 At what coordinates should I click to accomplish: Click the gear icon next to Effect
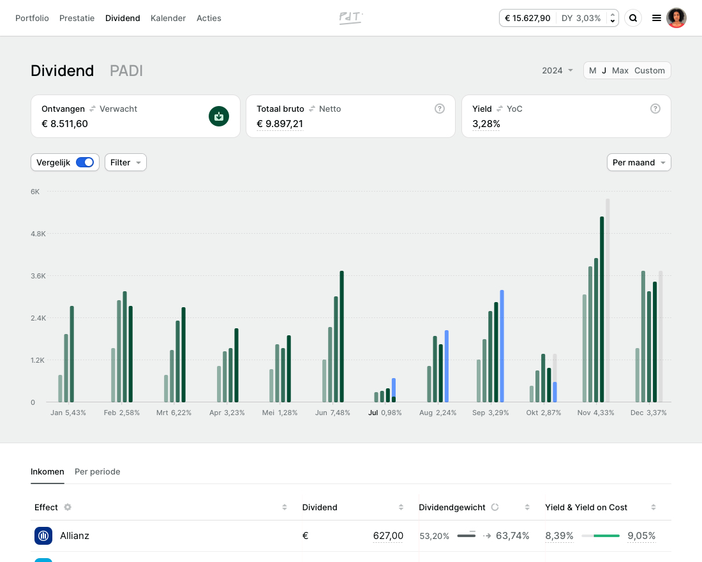point(68,507)
